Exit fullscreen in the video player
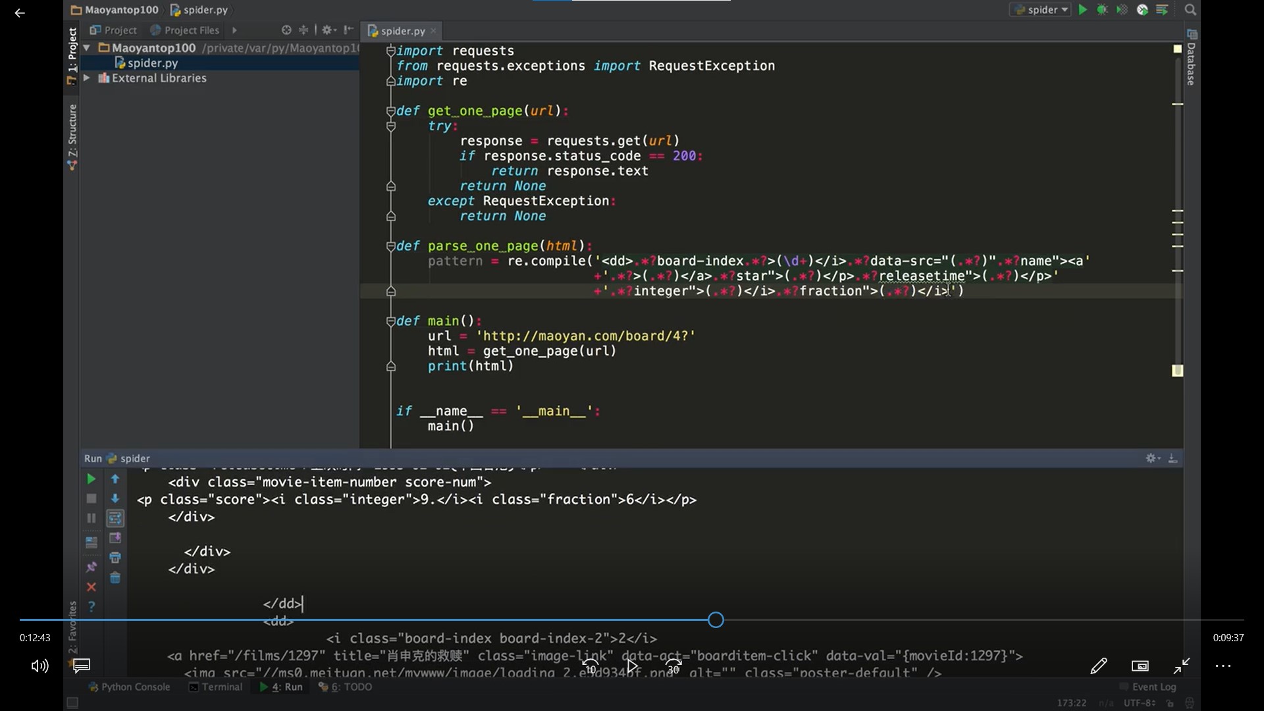The height and width of the screenshot is (711, 1264). click(x=1182, y=666)
